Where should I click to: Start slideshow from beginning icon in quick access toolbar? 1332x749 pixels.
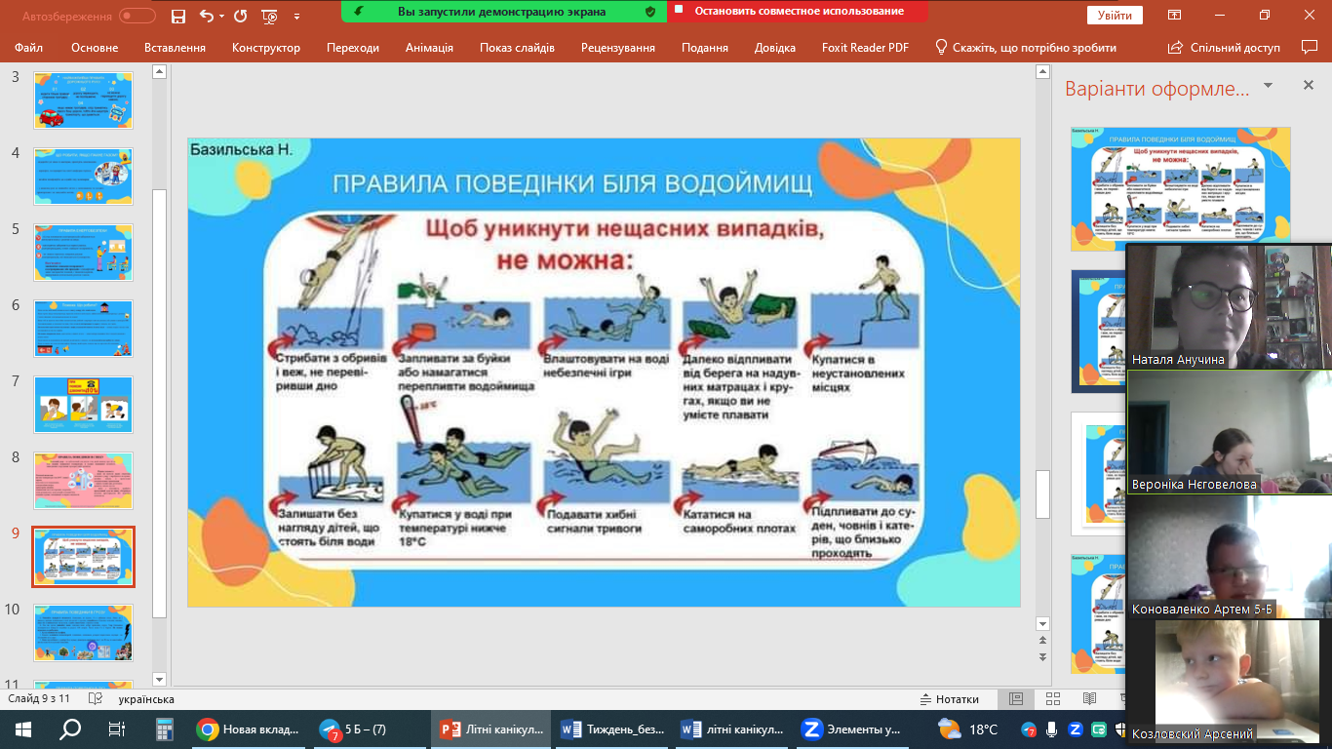(x=270, y=16)
